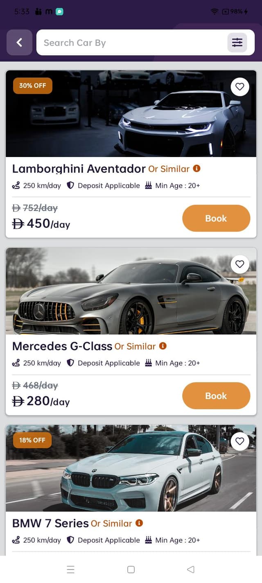Tap the back arrow icon at top left
Image resolution: width=262 pixels, height=583 pixels.
pyautogui.click(x=19, y=42)
